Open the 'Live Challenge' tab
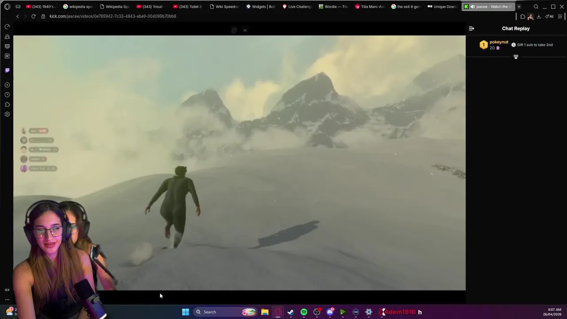The height and width of the screenshot is (319, 567). pyautogui.click(x=297, y=7)
